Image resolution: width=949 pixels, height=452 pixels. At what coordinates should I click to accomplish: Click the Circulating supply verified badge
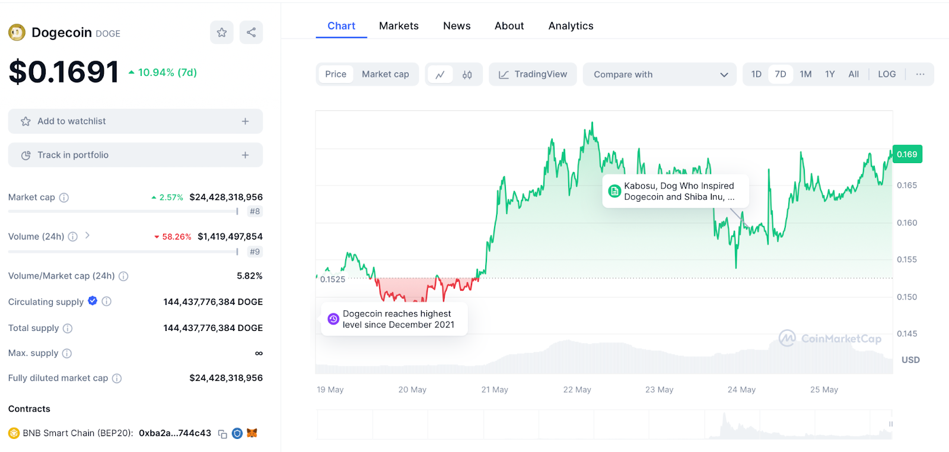(x=93, y=301)
